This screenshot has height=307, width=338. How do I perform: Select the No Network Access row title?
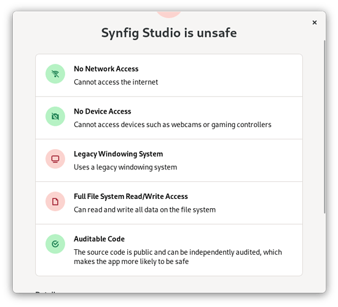(106, 69)
